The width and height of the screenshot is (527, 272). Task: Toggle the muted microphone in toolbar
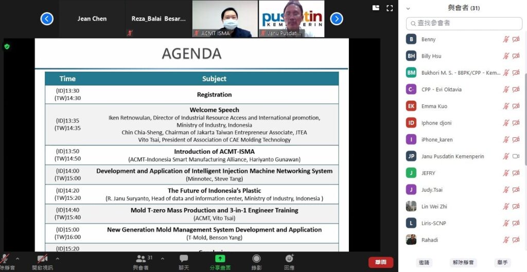(x=6, y=259)
